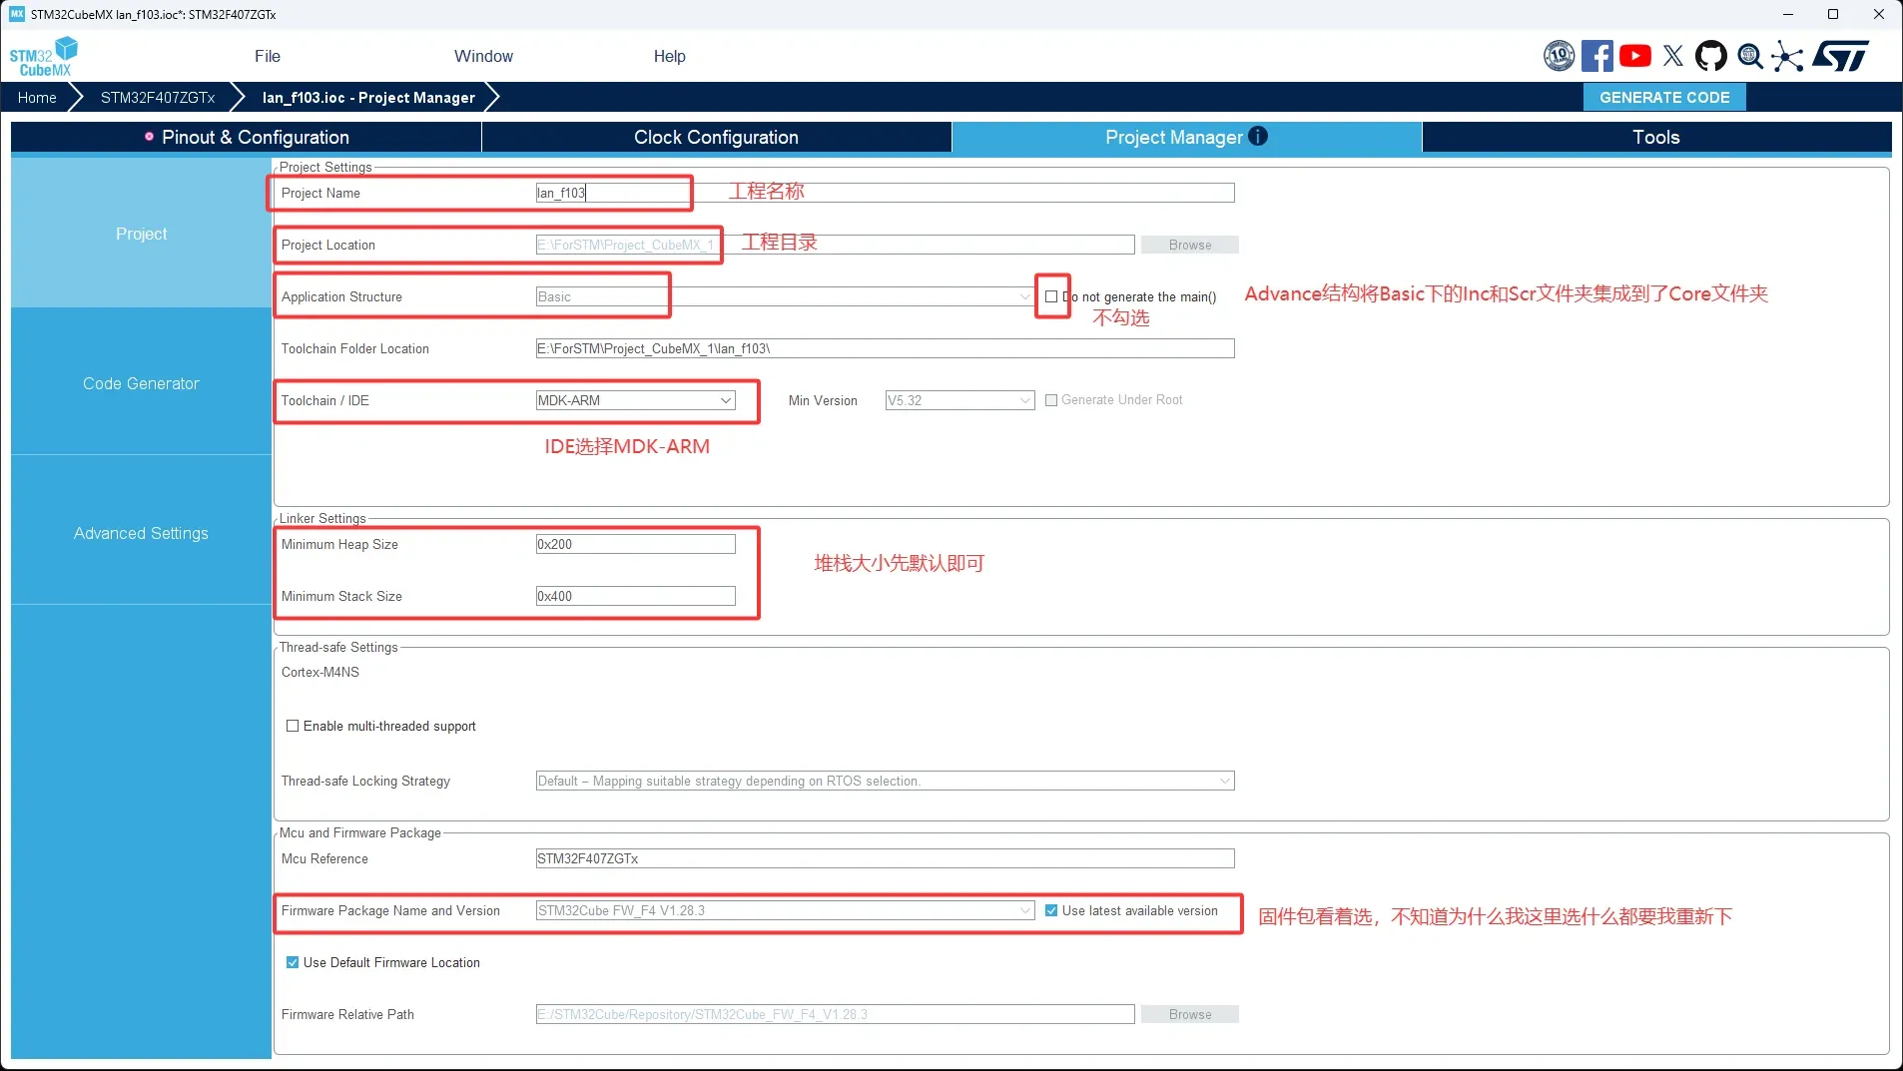Toggle 'Use Default Firmware Location' checkbox
The image size is (1903, 1071).
click(x=293, y=962)
